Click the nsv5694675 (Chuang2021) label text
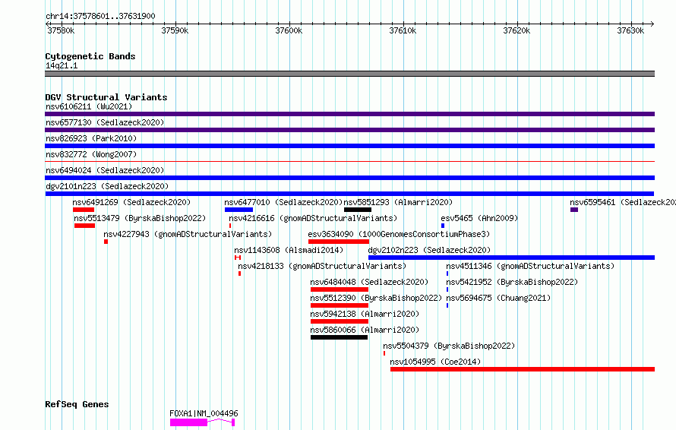Image resolution: width=676 pixels, height=430 pixels. tap(498, 298)
